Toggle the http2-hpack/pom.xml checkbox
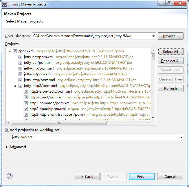The image size is (189, 187). click(x=26, y=109)
